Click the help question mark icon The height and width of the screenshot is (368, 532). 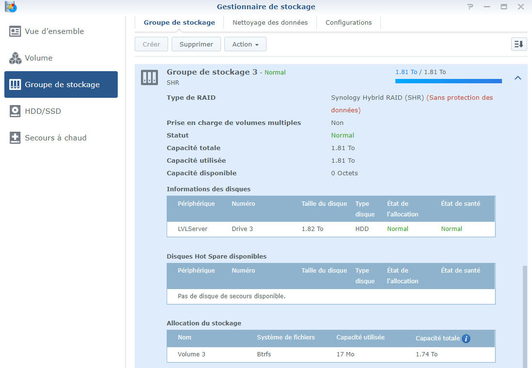(470, 7)
